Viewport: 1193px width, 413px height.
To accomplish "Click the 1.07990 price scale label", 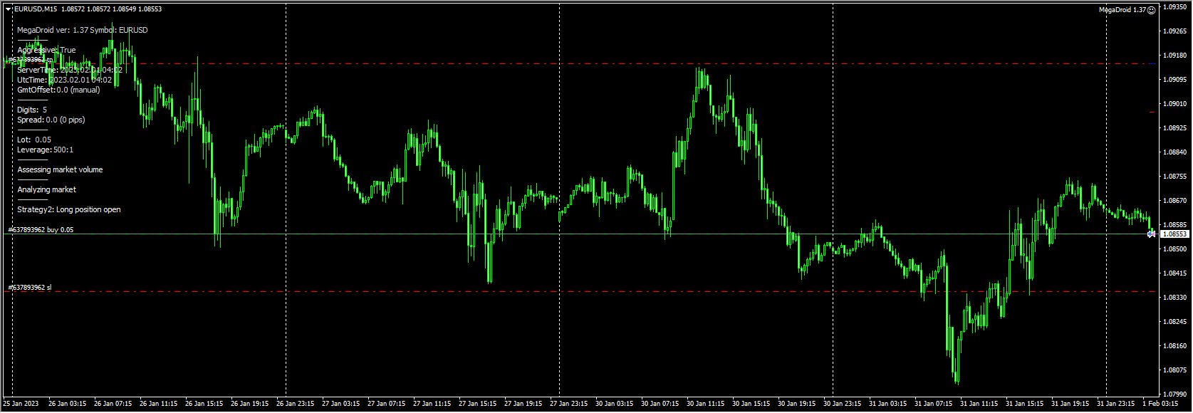I will coord(1175,394).
